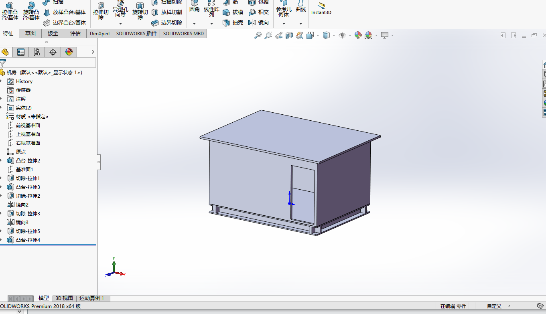
Task: Expand the History folder
Action: tap(1, 81)
